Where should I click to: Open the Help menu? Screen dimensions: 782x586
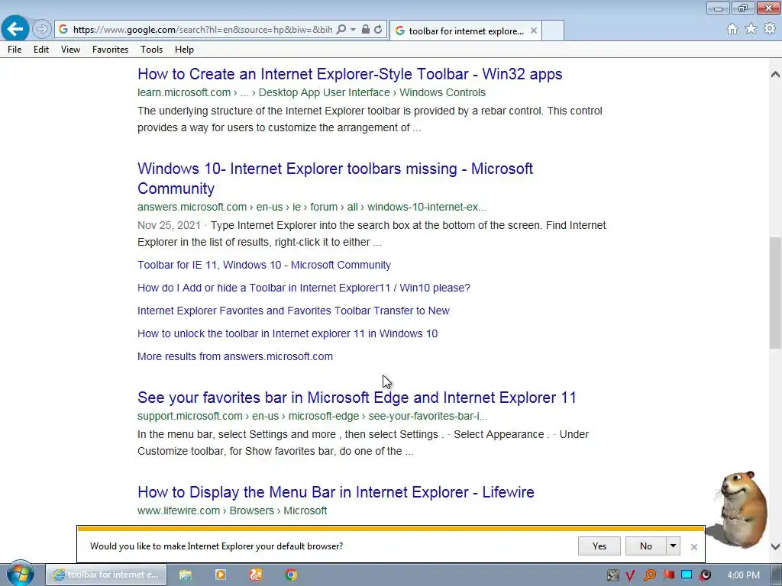[184, 50]
